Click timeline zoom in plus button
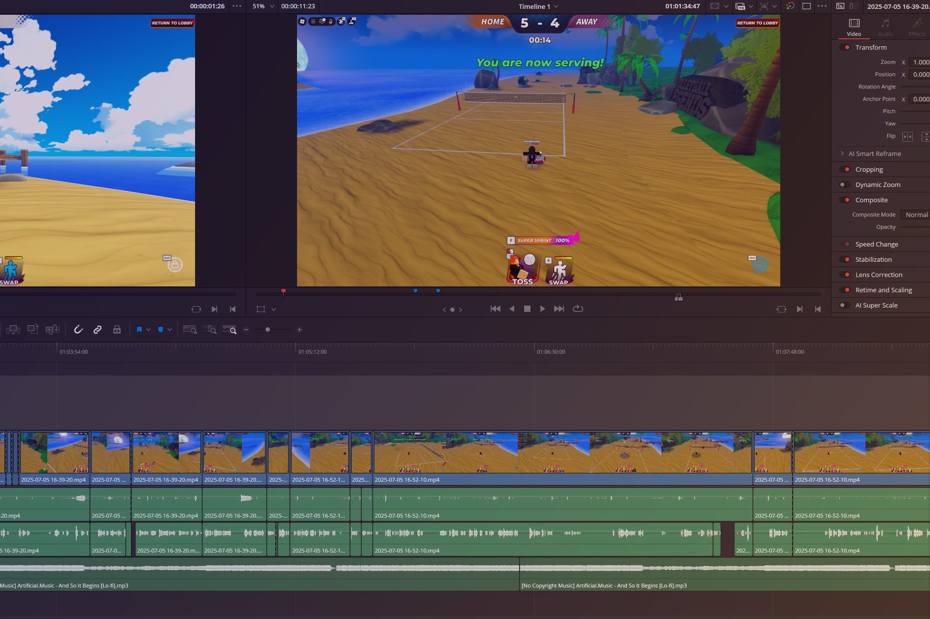The image size is (930, 619). [x=299, y=330]
